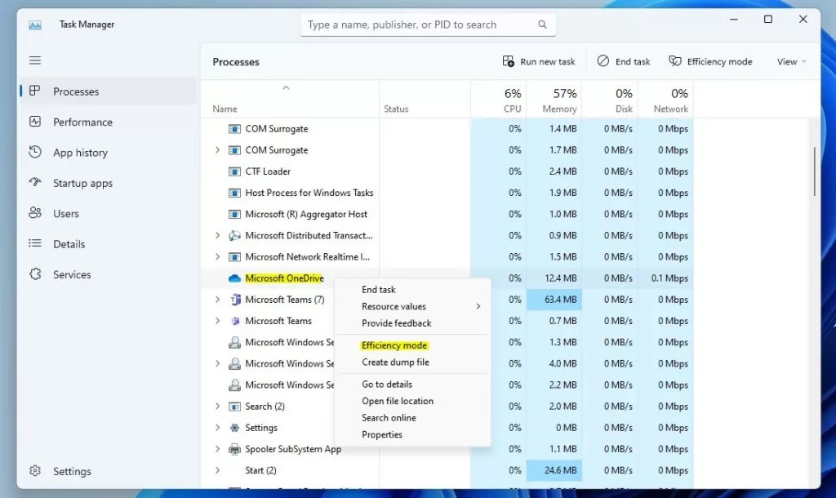The image size is (836, 498).
Task: Click the Details list icon
Action: (x=35, y=243)
